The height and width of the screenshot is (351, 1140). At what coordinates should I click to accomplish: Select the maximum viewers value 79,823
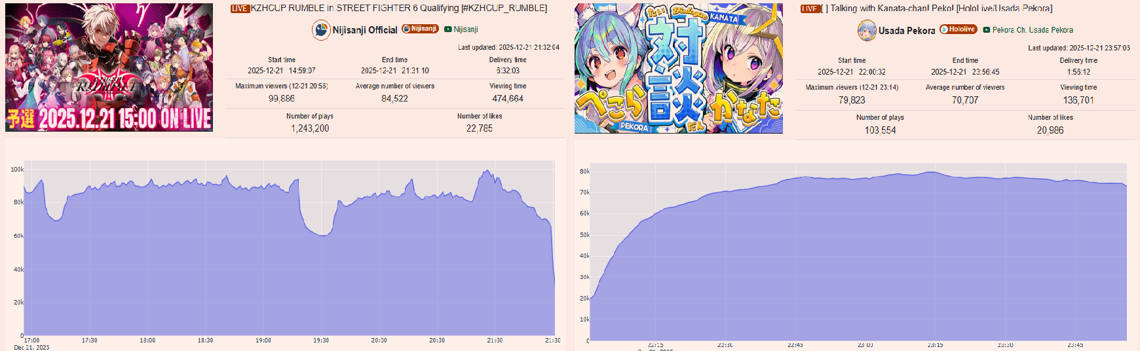(852, 100)
